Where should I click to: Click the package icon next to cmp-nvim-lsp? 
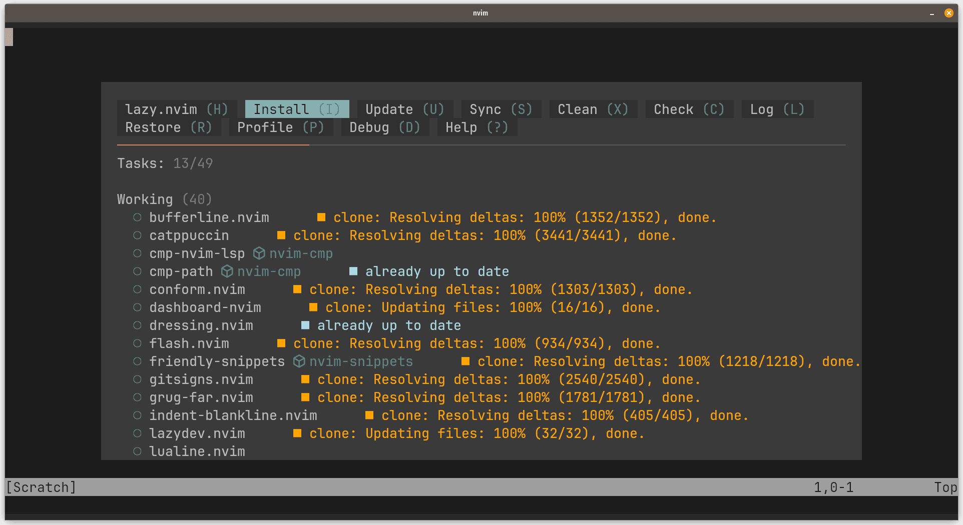pos(259,253)
